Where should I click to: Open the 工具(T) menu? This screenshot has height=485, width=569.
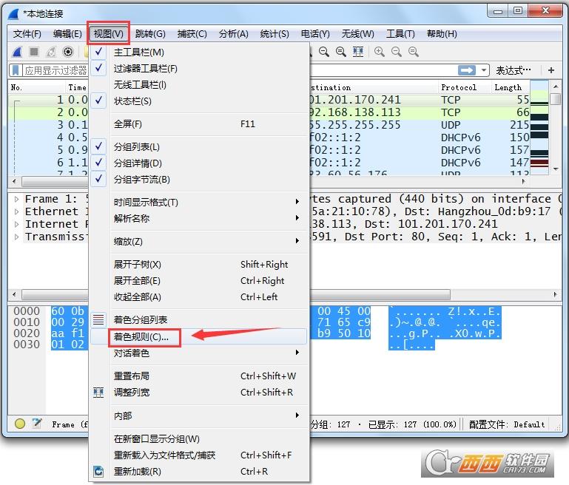pyautogui.click(x=400, y=34)
